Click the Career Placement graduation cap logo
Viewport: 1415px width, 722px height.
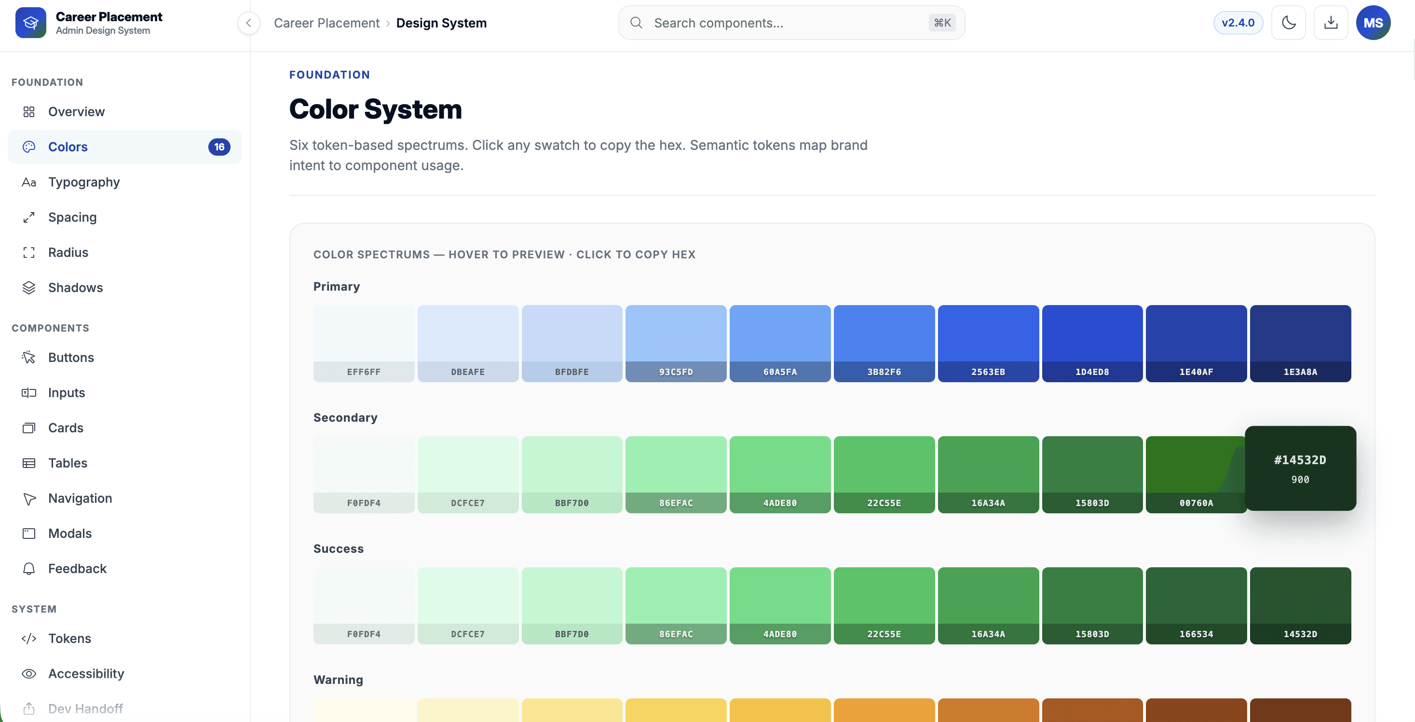(x=31, y=23)
